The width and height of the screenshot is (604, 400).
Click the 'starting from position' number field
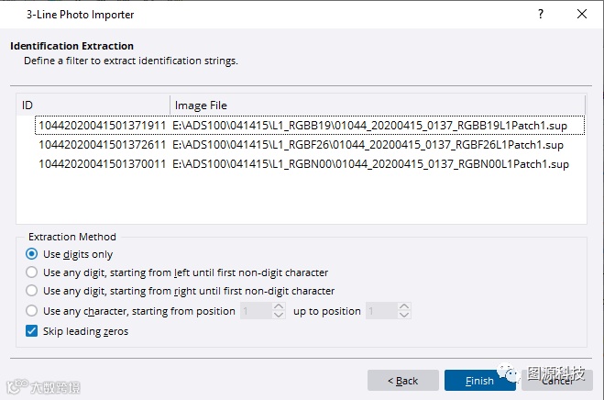[x=256, y=311]
